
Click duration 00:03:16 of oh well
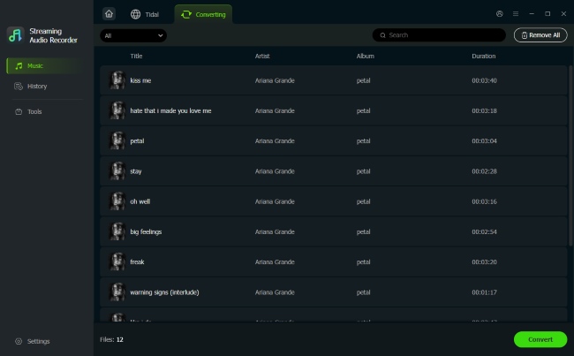(484, 201)
